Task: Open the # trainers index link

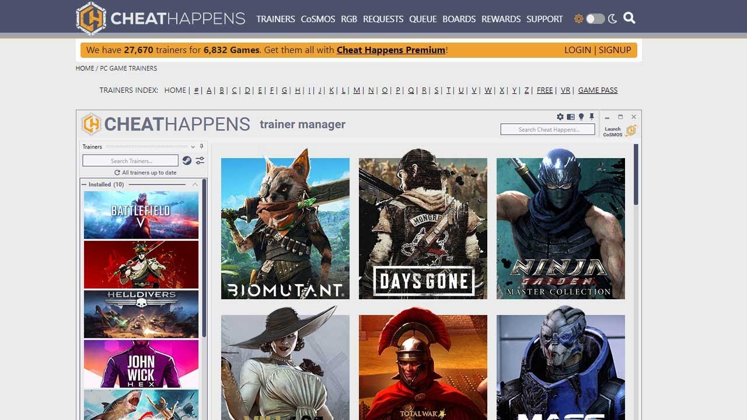Action: pos(197,90)
